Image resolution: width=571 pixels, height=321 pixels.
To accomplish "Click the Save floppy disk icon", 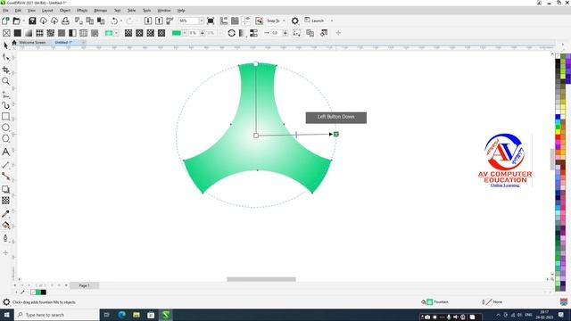I will coord(32,21).
